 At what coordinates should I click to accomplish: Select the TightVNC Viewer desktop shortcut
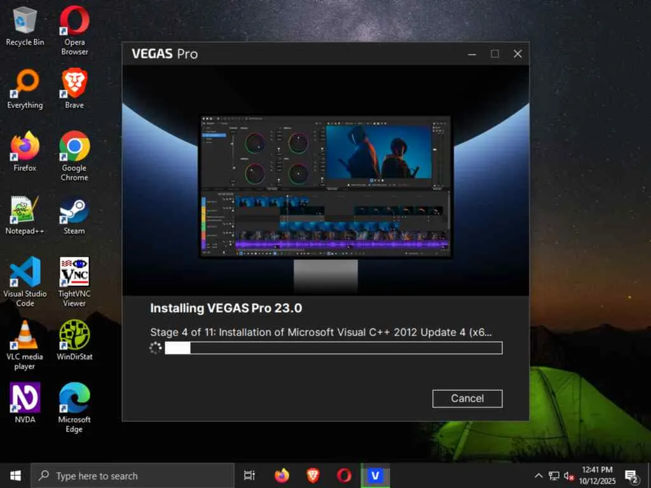74,282
